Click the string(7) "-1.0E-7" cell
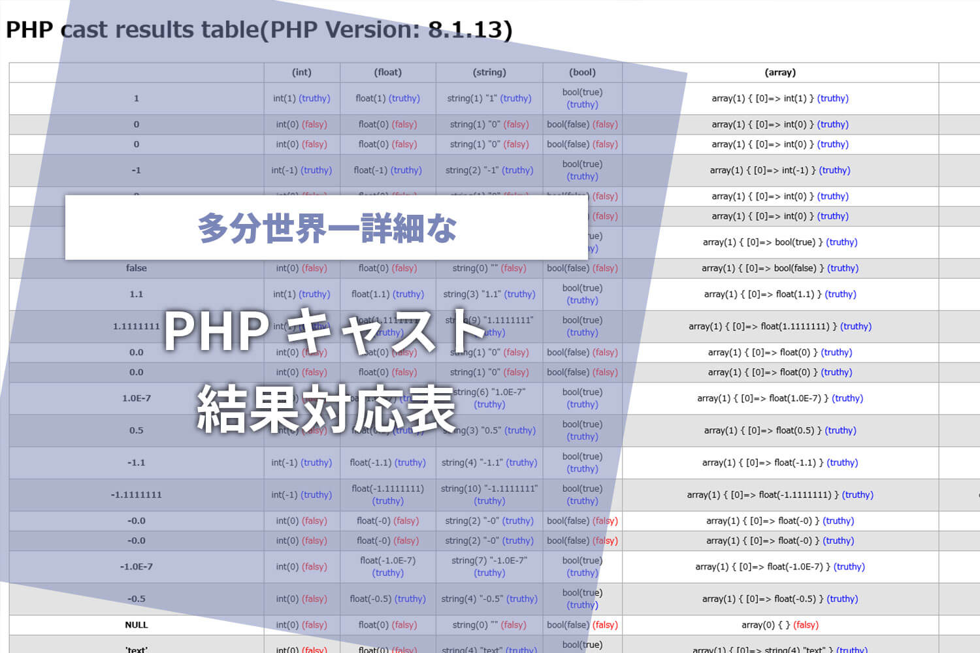Screen dimensions: 980x653 tap(489, 567)
